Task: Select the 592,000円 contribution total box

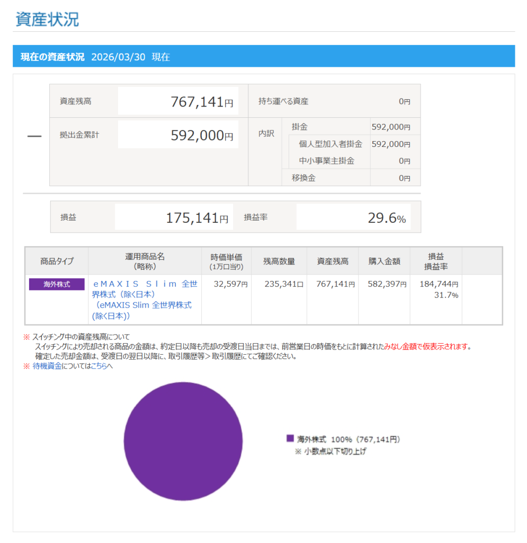Action: click(x=178, y=135)
